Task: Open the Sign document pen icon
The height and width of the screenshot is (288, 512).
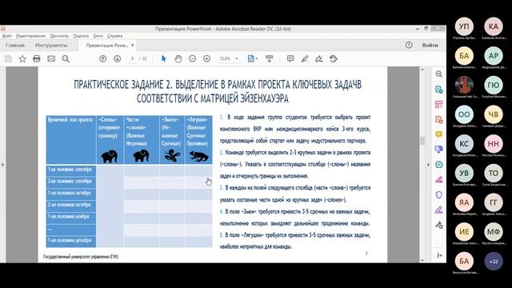Action: tap(319, 58)
